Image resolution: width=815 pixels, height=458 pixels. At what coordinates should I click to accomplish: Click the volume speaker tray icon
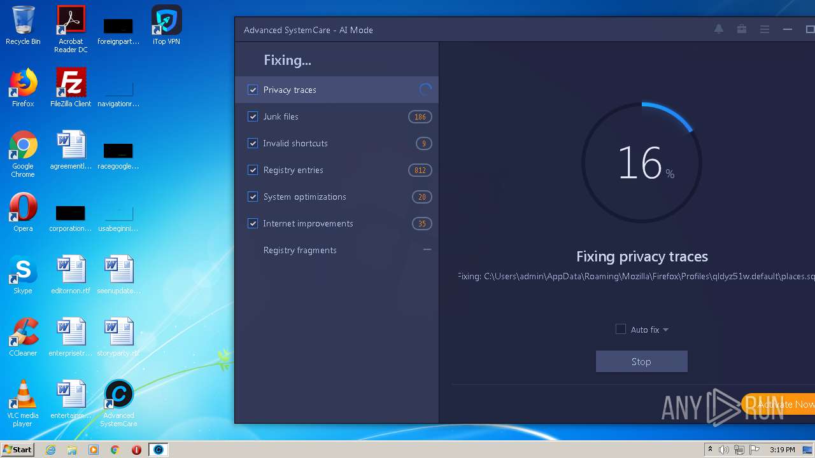724,450
